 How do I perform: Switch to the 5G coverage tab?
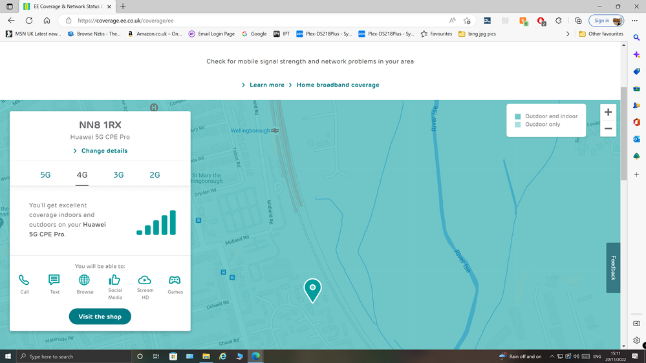point(45,175)
